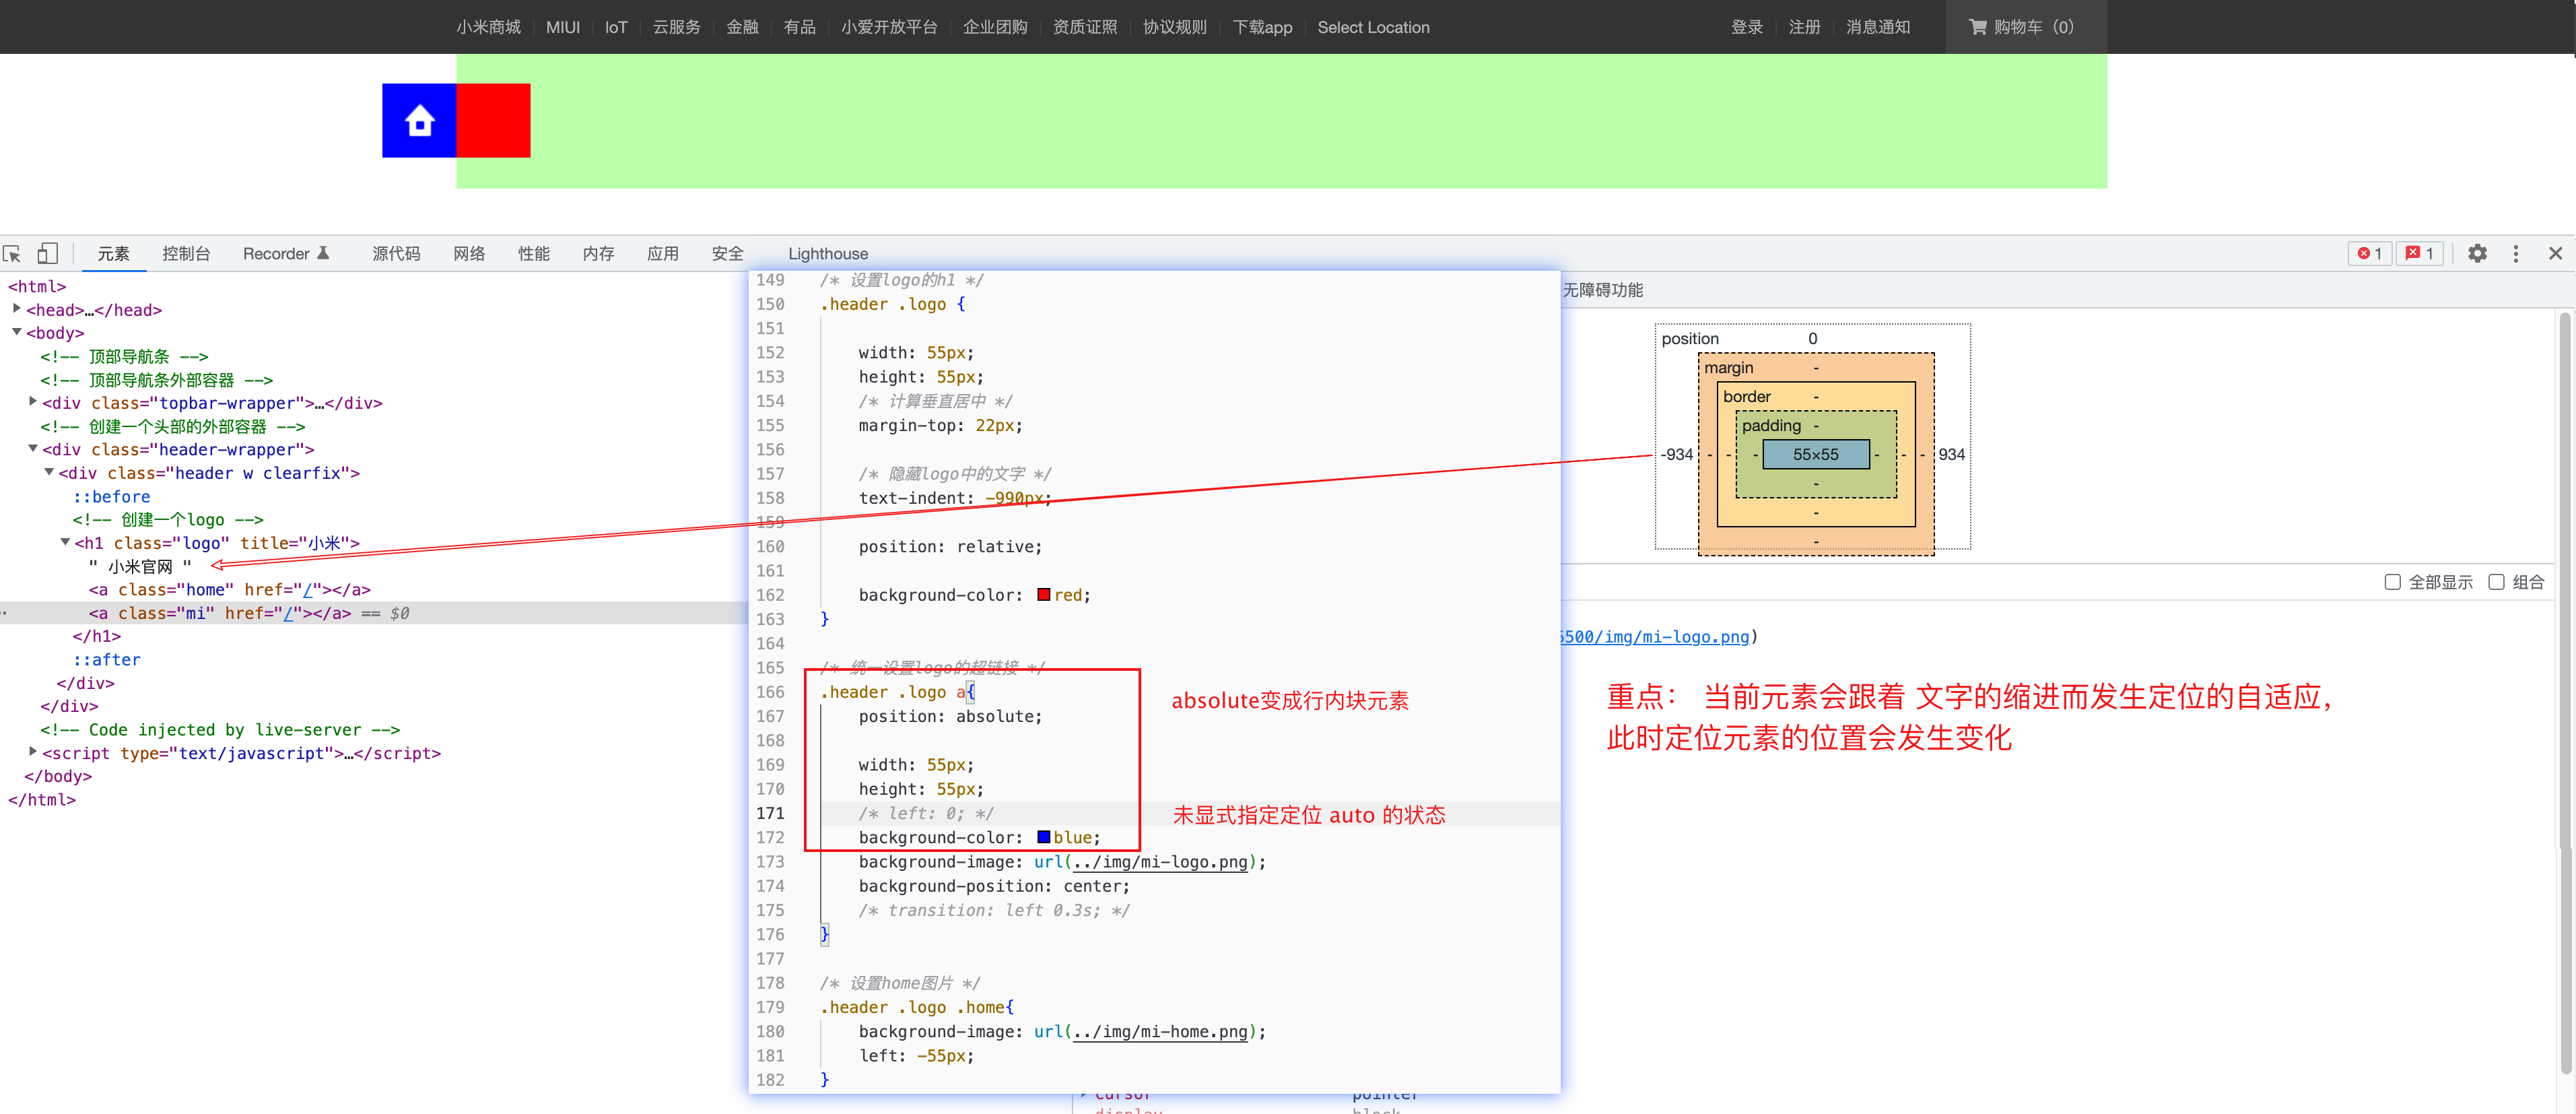Close the DevTools panel
Viewport: 2576px width, 1114px height.
point(2555,254)
